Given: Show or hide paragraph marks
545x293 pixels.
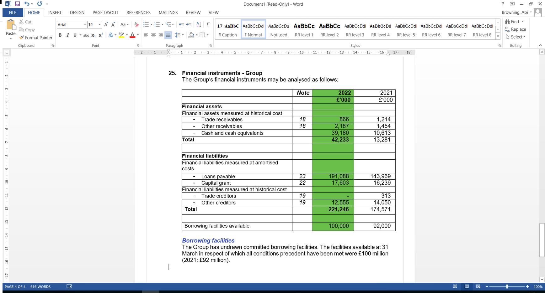Looking at the screenshot, I should [x=208, y=25].
